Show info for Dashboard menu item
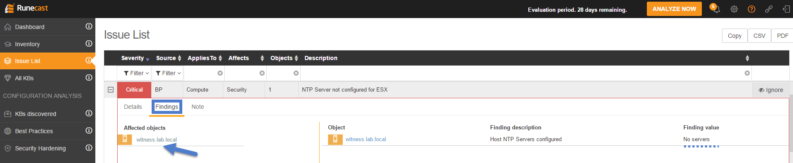 (x=89, y=26)
